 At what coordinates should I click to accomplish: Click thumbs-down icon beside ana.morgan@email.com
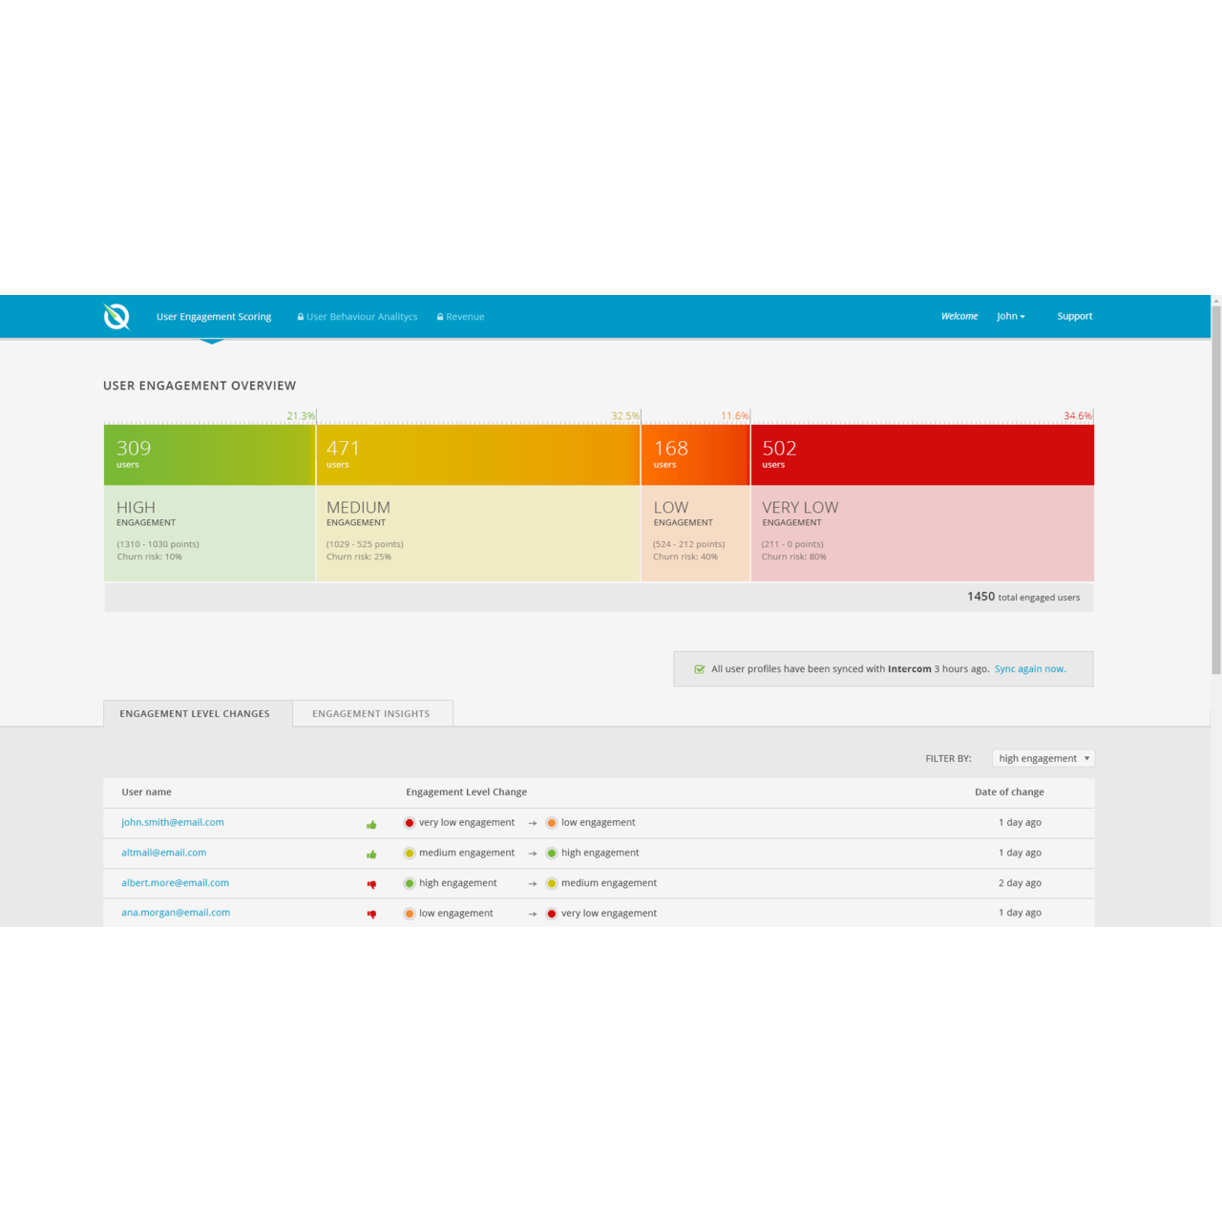click(371, 914)
